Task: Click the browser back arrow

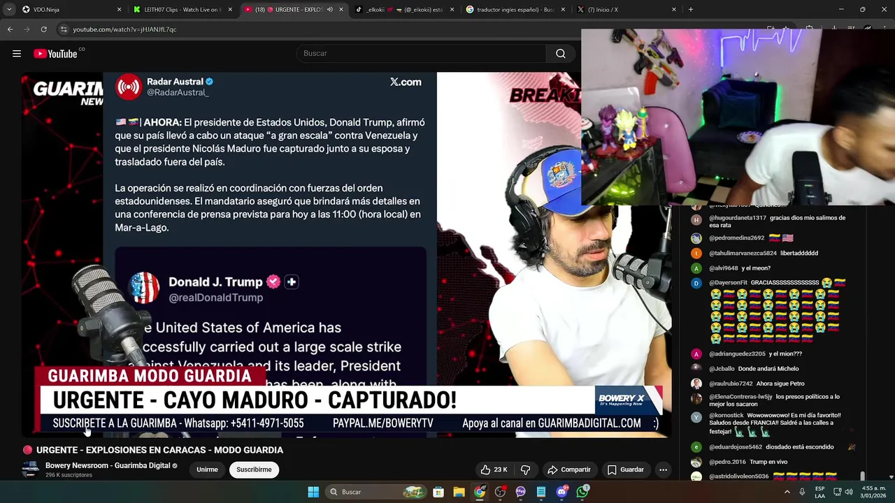Action: coord(10,29)
